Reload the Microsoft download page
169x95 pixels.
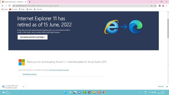10,6
